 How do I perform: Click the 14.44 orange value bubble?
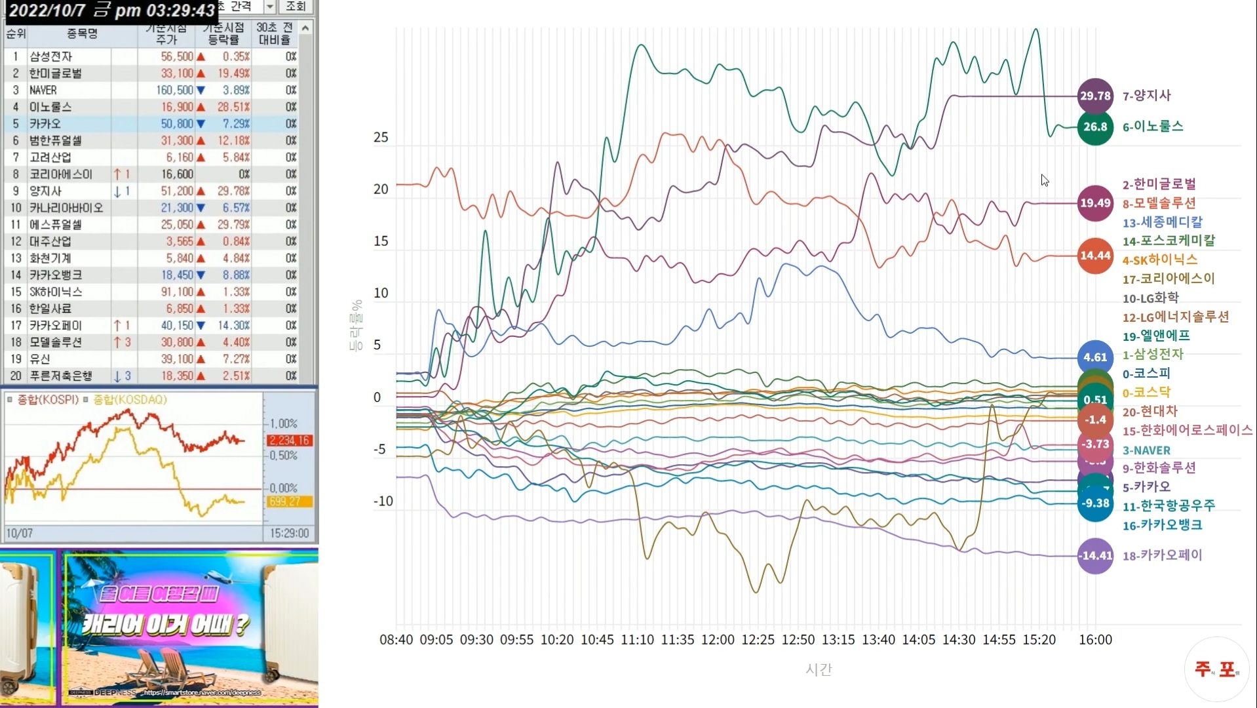point(1095,256)
